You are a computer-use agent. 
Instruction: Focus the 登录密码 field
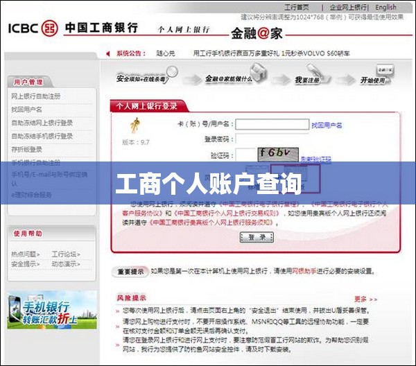272,139
